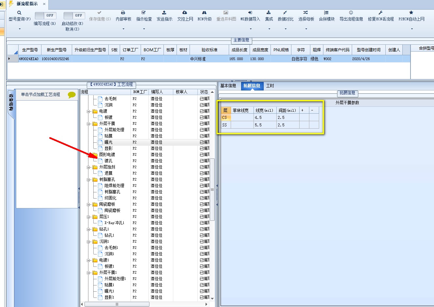Click the scroll-up arrow of process tree scrollbar
Viewport: 434px width, 307px height.
pyautogui.click(x=212, y=92)
